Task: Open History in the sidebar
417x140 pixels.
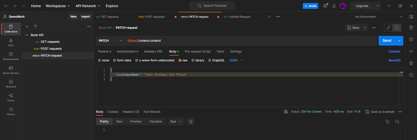Action: (x=11, y=111)
